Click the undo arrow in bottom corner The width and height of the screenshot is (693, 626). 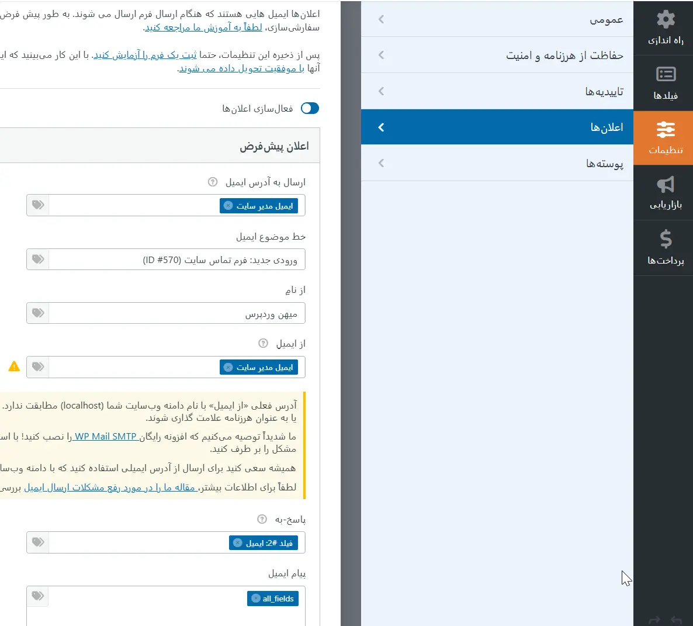676,620
